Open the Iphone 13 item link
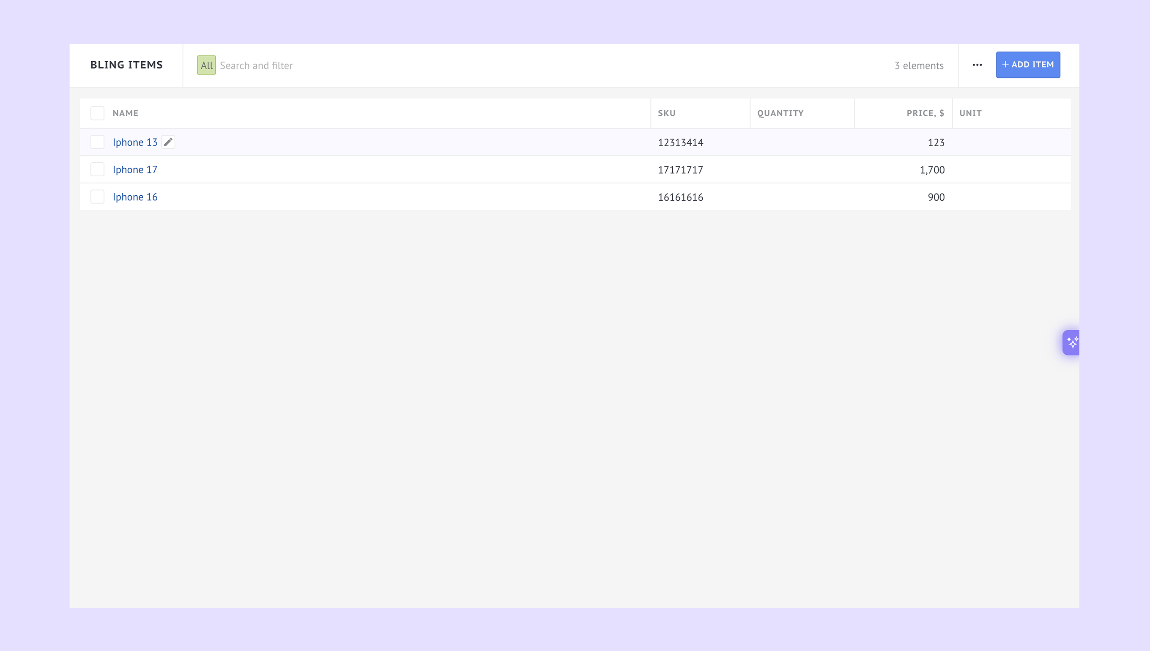This screenshot has height=651, width=1150. (x=134, y=142)
